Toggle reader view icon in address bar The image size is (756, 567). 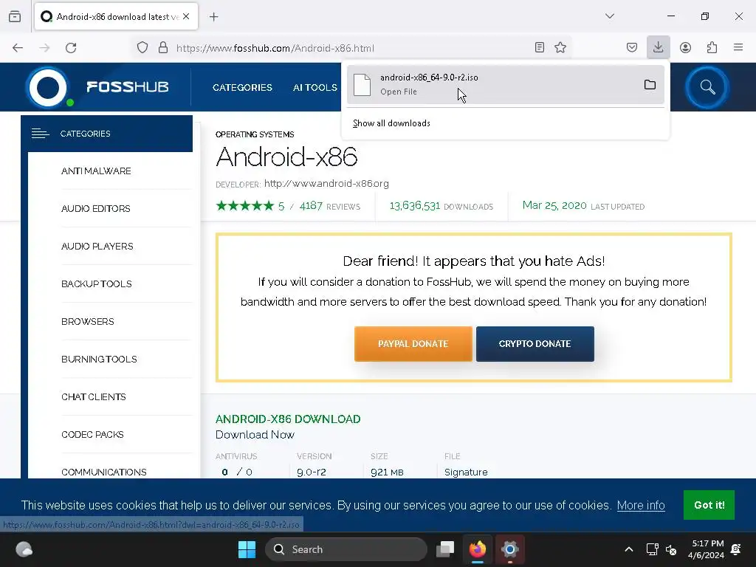[540, 47]
